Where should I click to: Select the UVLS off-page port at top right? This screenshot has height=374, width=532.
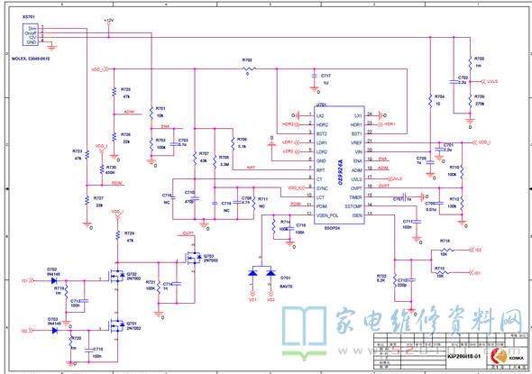coord(490,82)
